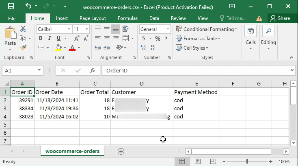Open the font color dropdown arrow

click(79, 48)
